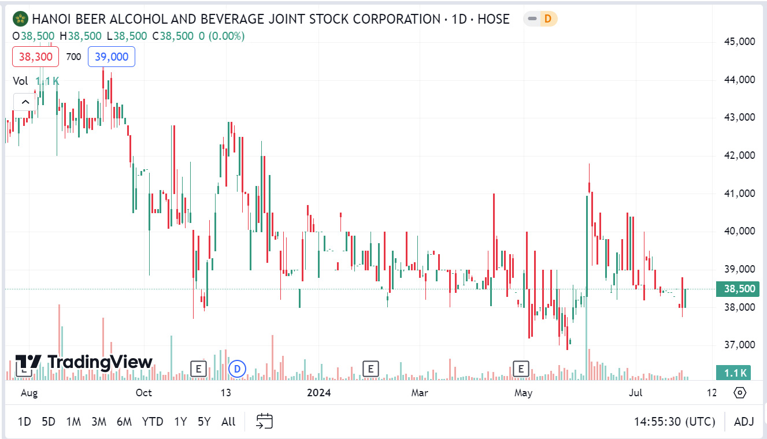Open the earnings marker near October
The width and height of the screenshot is (767, 439).
[x=198, y=368]
